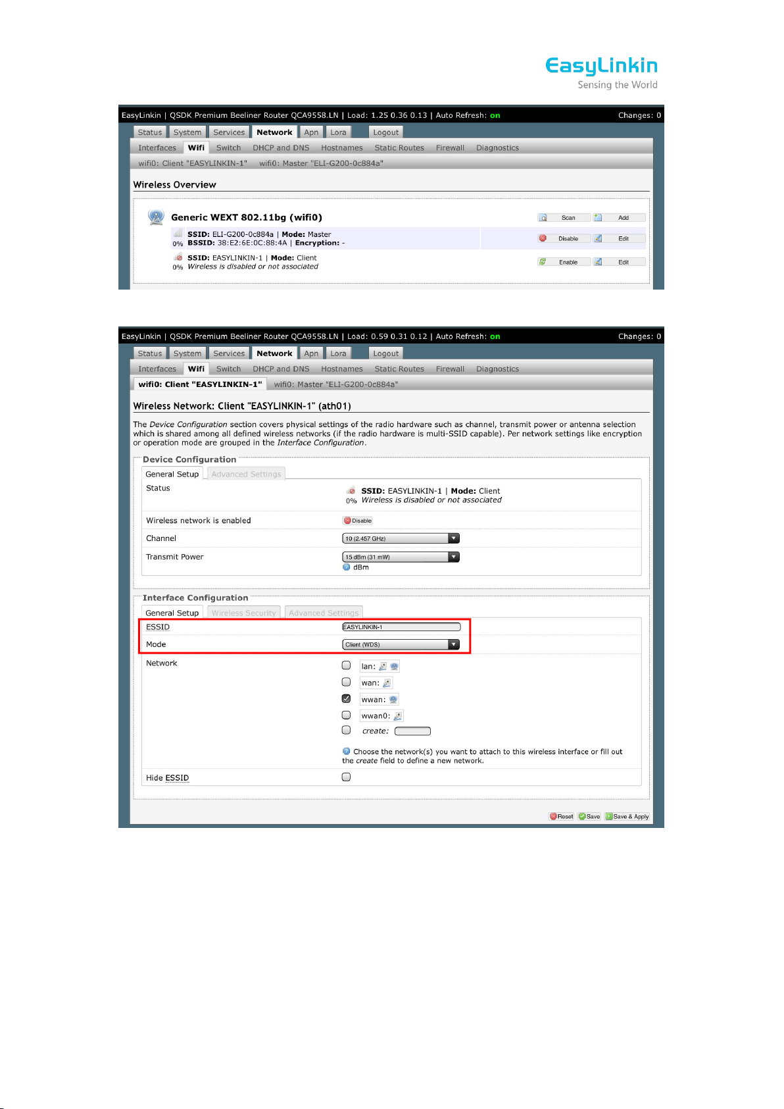This screenshot has height=1109, width=784.
Task: Click Edit in the ELI-G200-0c884a row
Action: (x=619, y=239)
